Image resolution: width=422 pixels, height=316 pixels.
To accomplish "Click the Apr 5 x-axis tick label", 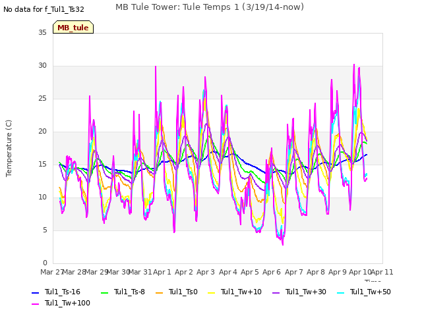I will tap(250, 272).
